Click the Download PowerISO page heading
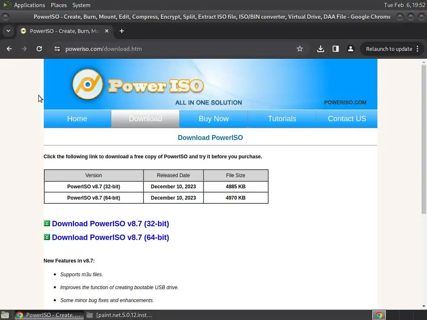Screen dimensions: 427x320 point(210,137)
